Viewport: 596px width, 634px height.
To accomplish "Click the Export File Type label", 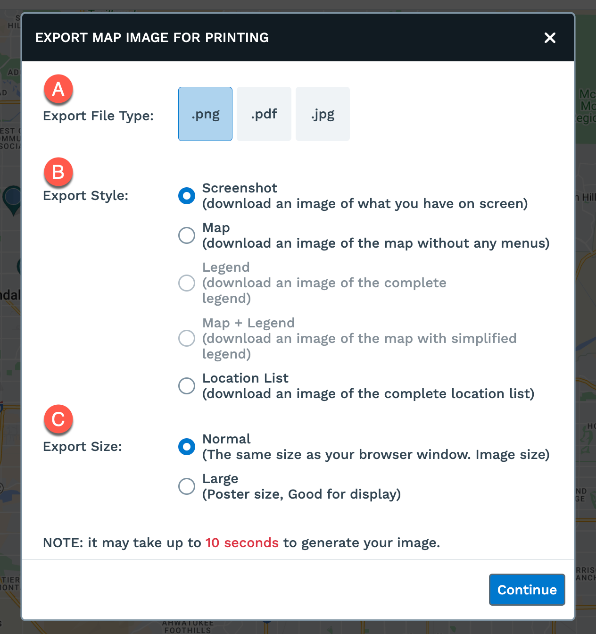I will point(99,116).
